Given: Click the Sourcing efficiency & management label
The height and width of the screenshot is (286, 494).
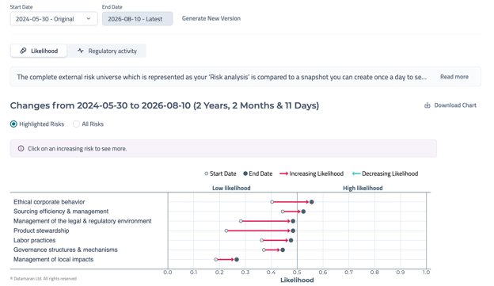Looking at the screenshot, I should pyautogui.click(x=61, y=212).
